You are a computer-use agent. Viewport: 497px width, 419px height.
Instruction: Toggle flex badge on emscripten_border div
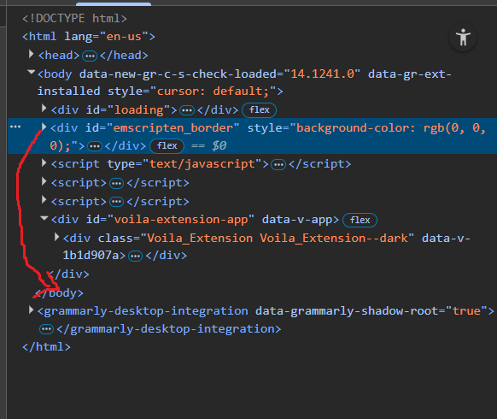[167, 145]
